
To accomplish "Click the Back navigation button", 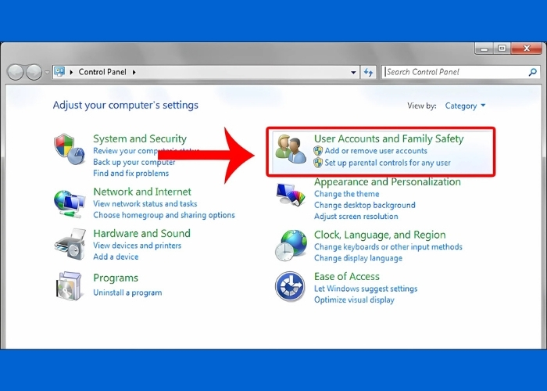I will click(x=16, y=72).
